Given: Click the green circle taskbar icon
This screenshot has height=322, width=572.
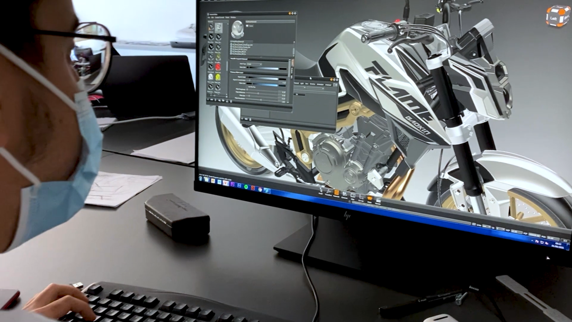Looking at the screenshot, I should (x=246, y=187).
